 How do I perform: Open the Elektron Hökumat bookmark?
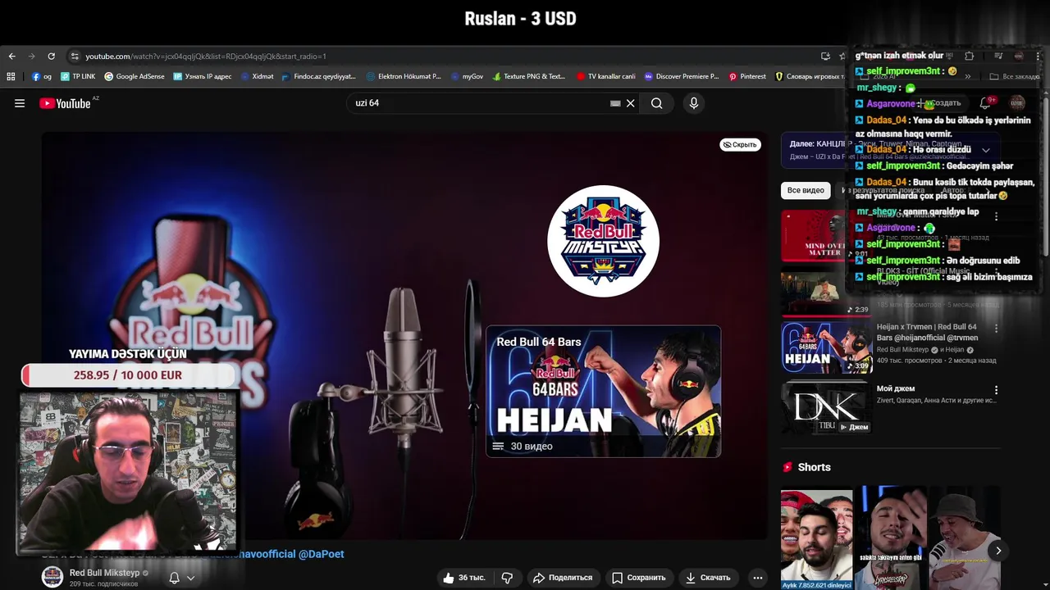(x=404, y=76)
